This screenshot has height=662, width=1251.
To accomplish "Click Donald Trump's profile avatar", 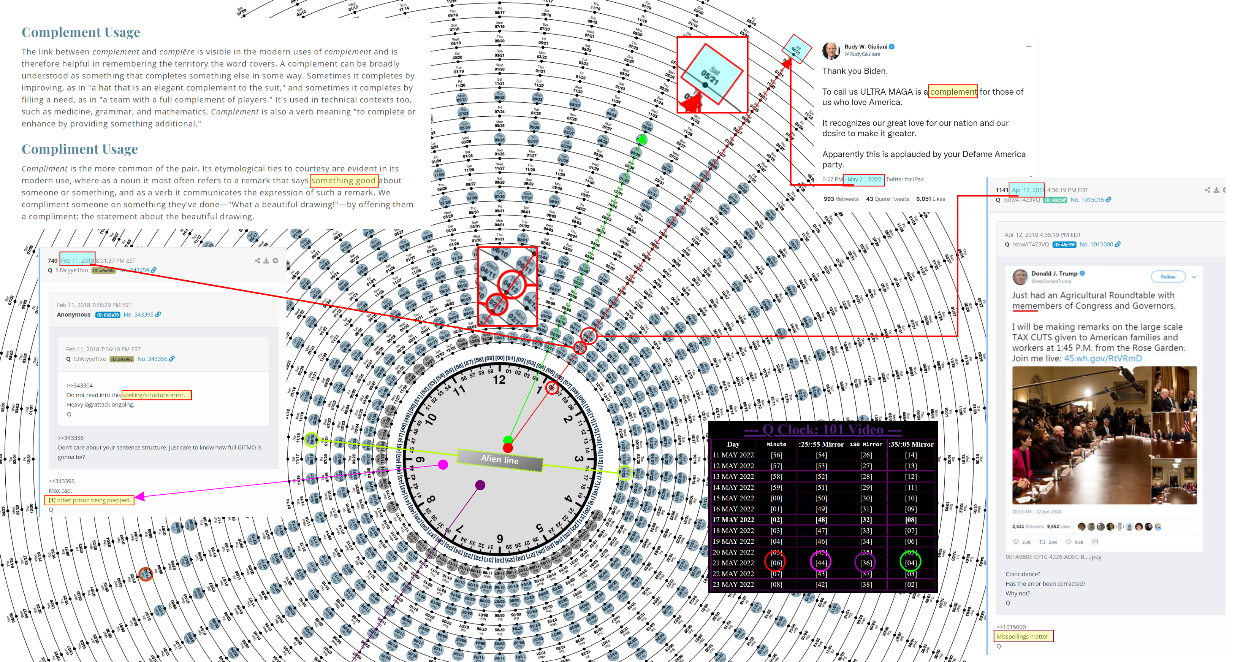I will [1020, 277].
